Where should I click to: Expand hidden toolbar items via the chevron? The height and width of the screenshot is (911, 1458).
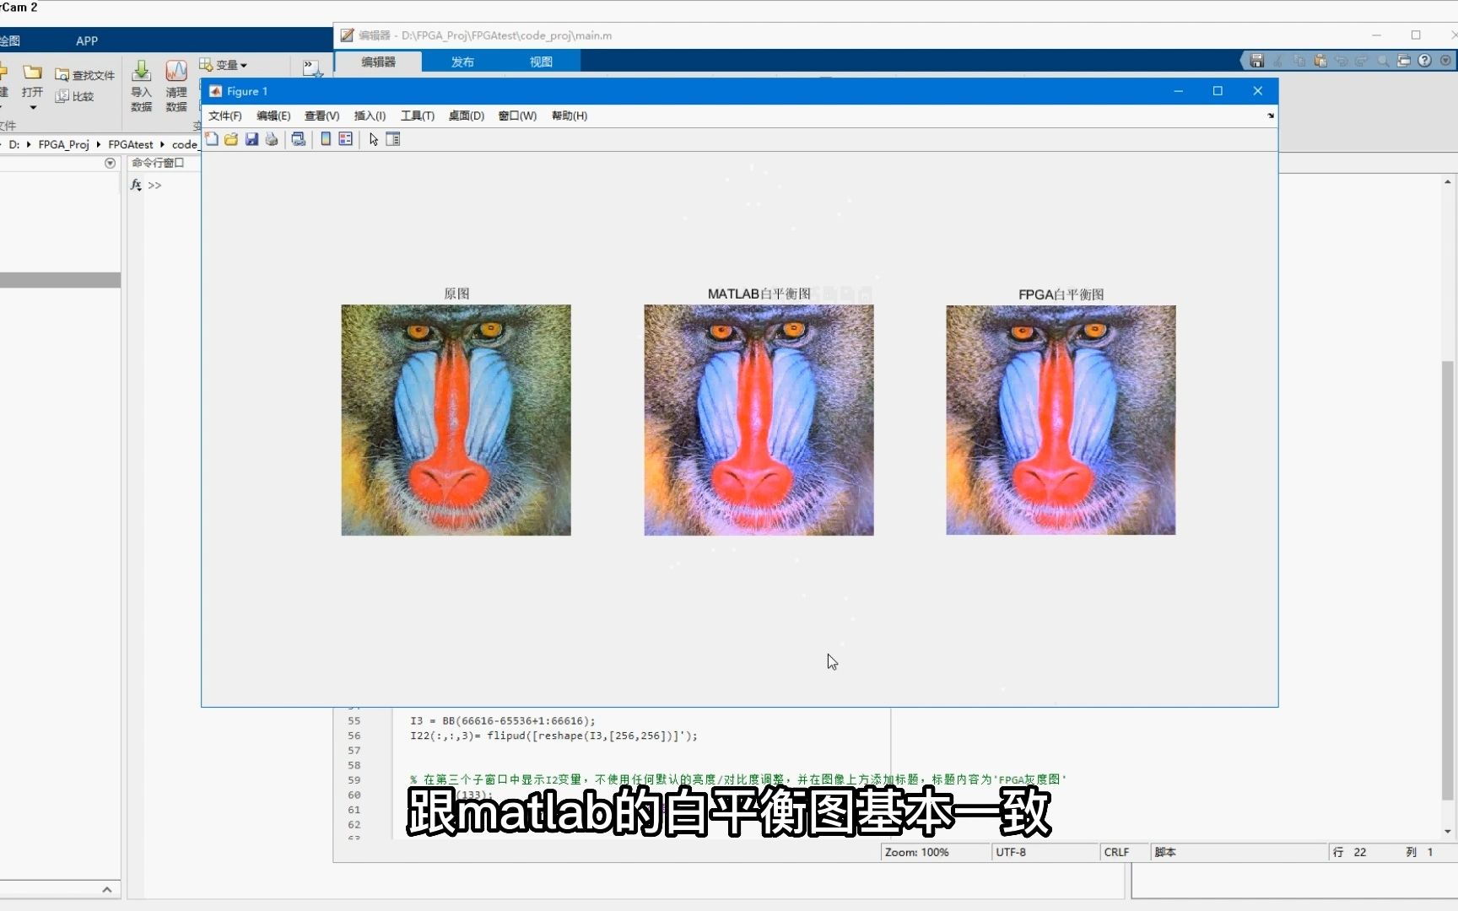pos(310,66)
